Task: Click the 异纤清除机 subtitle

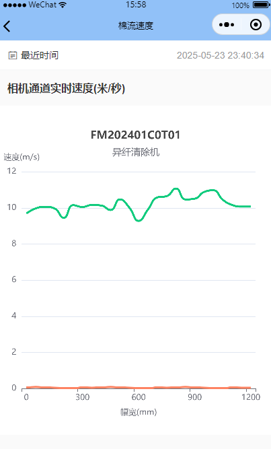Action: (136, 152)
